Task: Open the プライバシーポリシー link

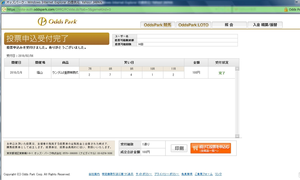Action: pyautogui.click(x=167, y=174)
